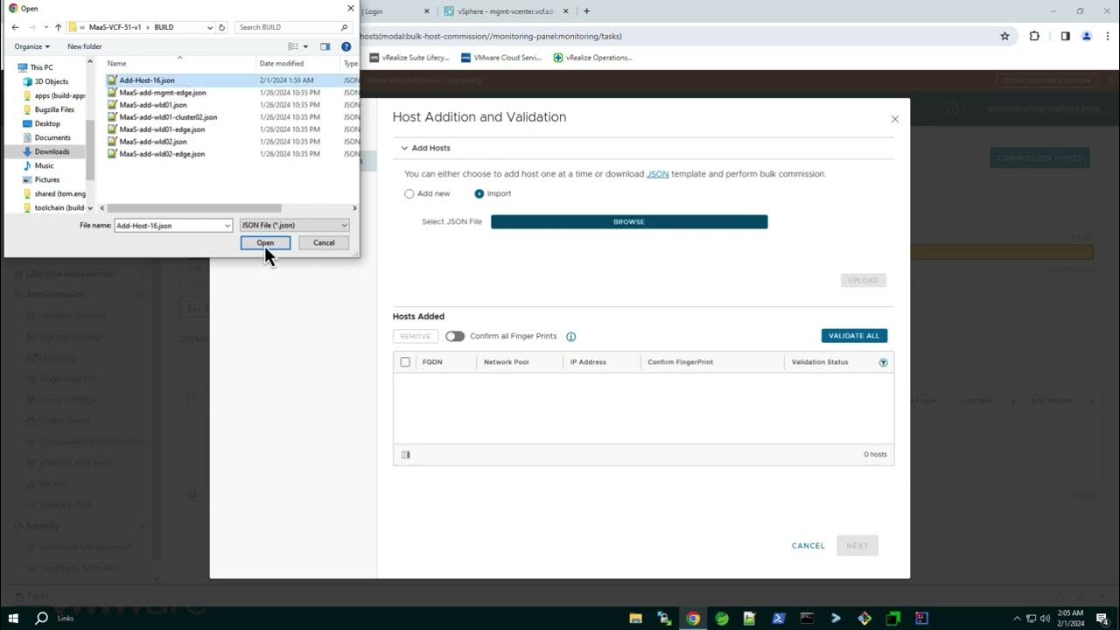Click the help icon in Open dialog

click(x=346, y=46)
